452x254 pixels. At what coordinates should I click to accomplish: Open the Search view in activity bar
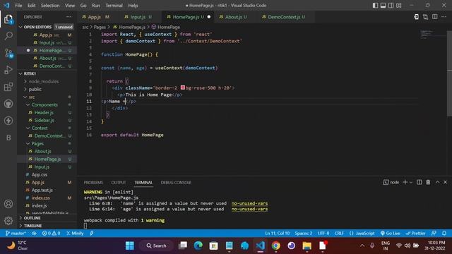[8, 36]
